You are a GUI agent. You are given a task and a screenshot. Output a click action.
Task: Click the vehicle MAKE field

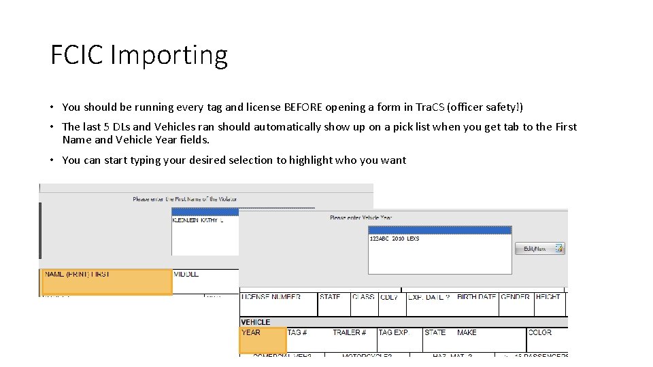[490, 340]
